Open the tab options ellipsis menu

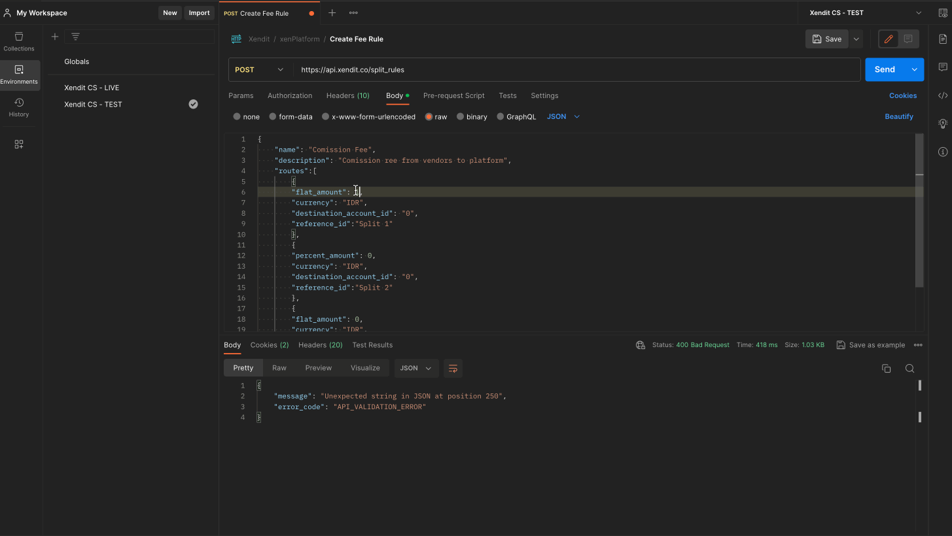coord(353,12)
